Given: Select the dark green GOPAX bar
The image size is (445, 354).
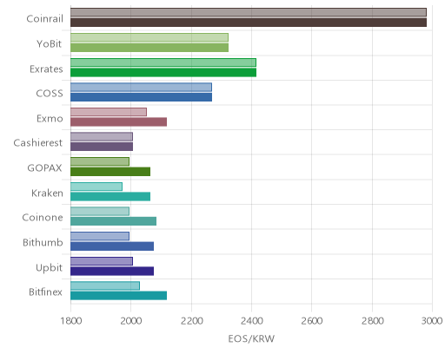Looking at the screenshot, I should point(110,172).
